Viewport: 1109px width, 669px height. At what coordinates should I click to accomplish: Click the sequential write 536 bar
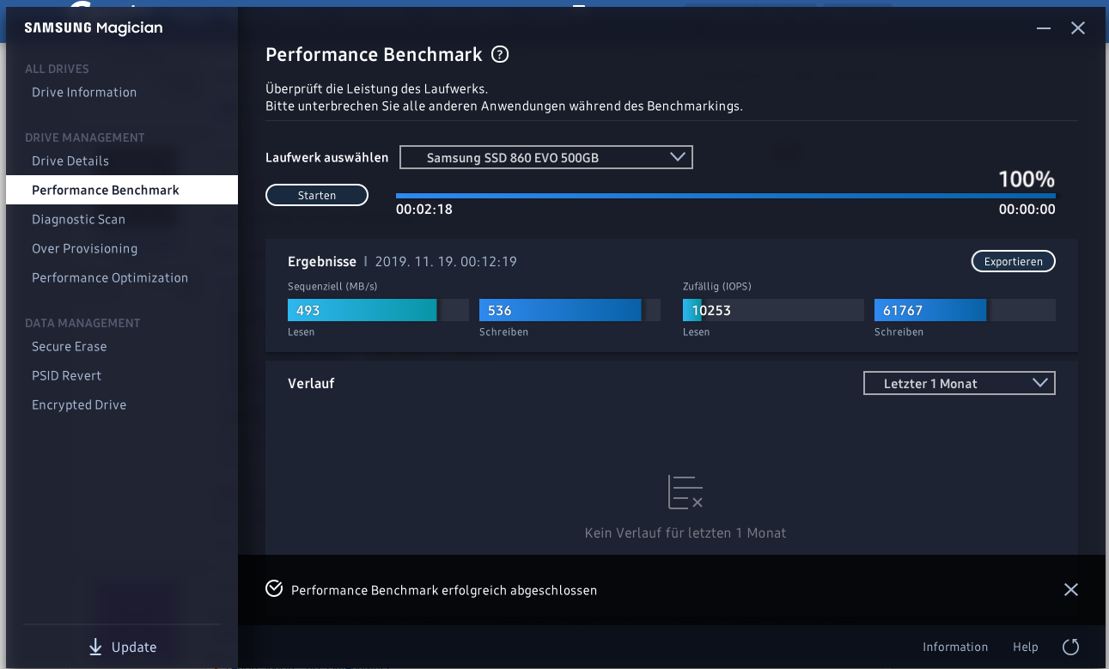coord(570,310)
